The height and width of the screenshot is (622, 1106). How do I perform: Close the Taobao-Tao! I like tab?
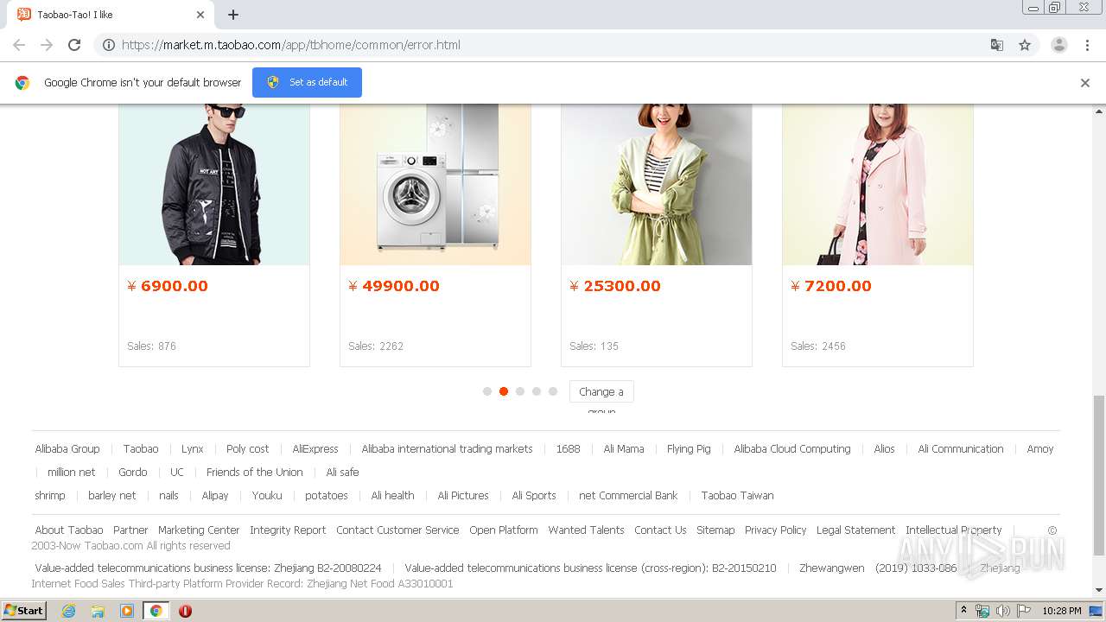point(200,15)
